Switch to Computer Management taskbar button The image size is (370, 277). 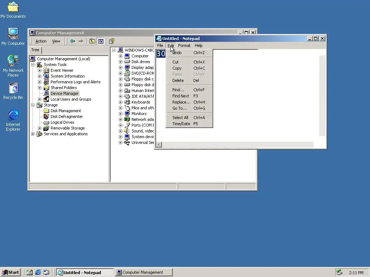pos(144,272)
